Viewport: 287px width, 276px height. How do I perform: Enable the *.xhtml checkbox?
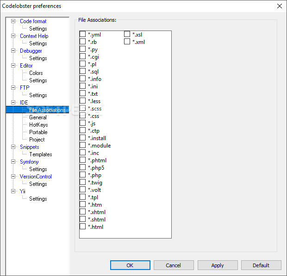pyautogui.click(x=82, y=212)
